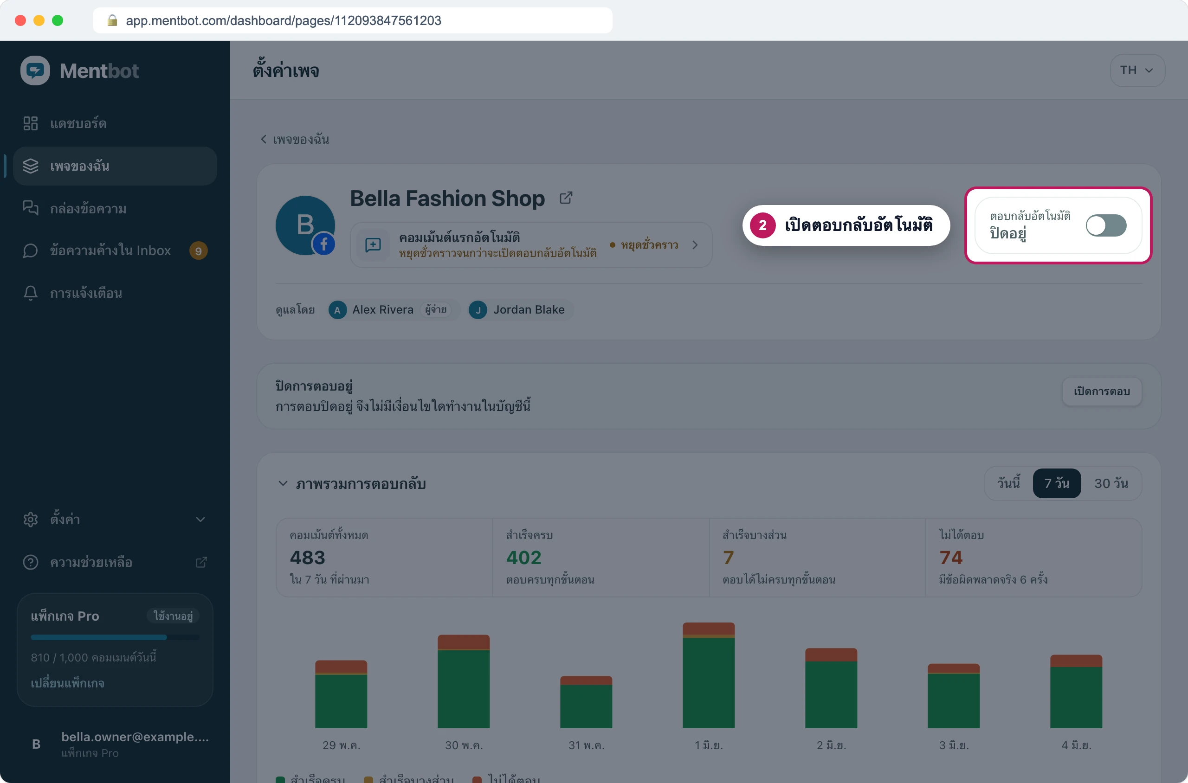Click the account B avatar at sidebar bottom
The height and width of the screenshot is (783, 1188).
[36, 744]
